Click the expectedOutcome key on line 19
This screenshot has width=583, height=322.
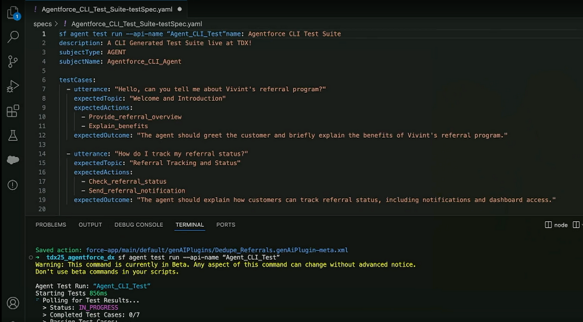point(102,200)
